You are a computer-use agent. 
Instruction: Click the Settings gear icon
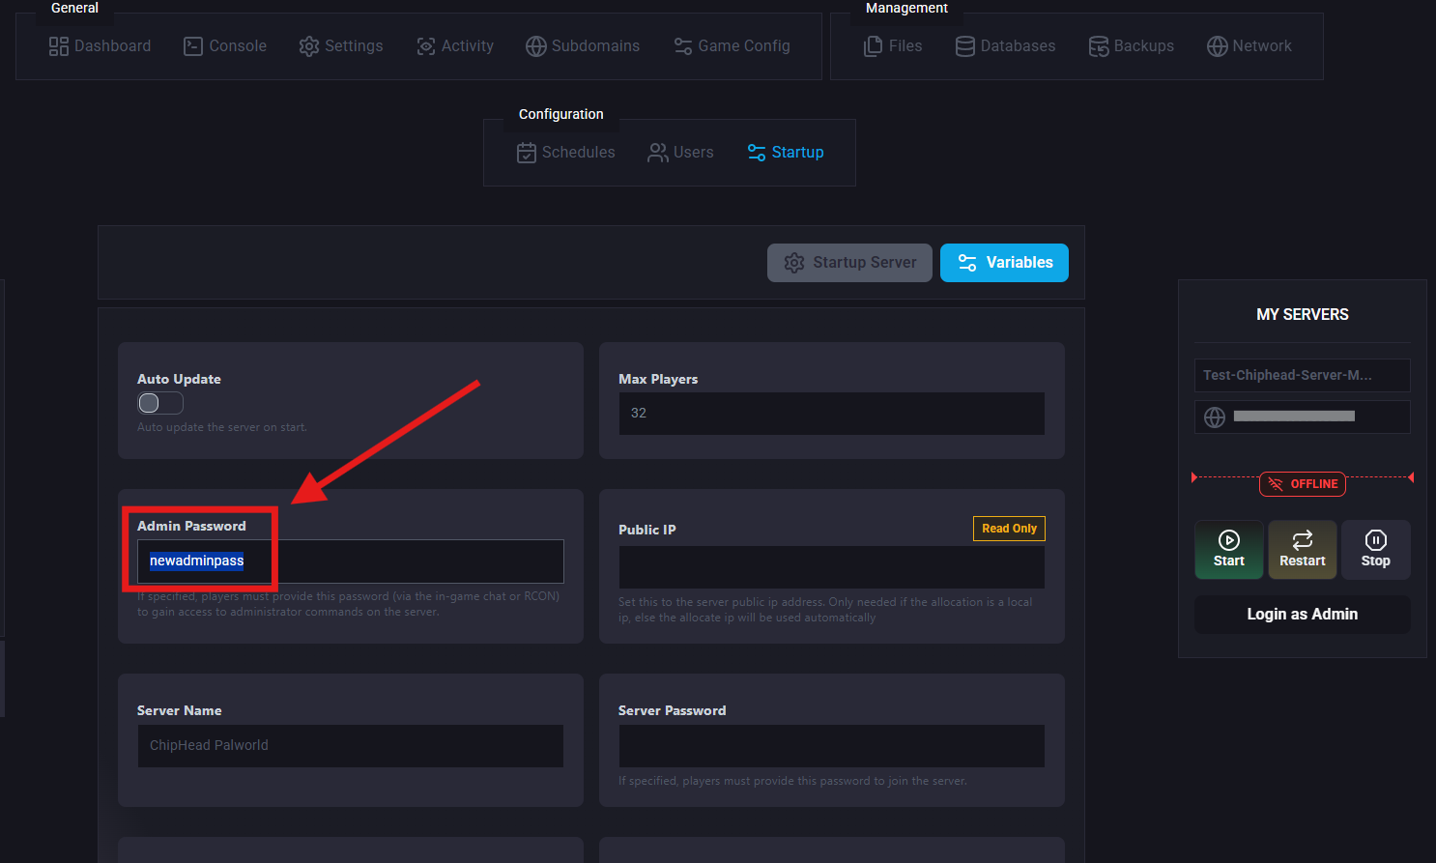(309, 46)
